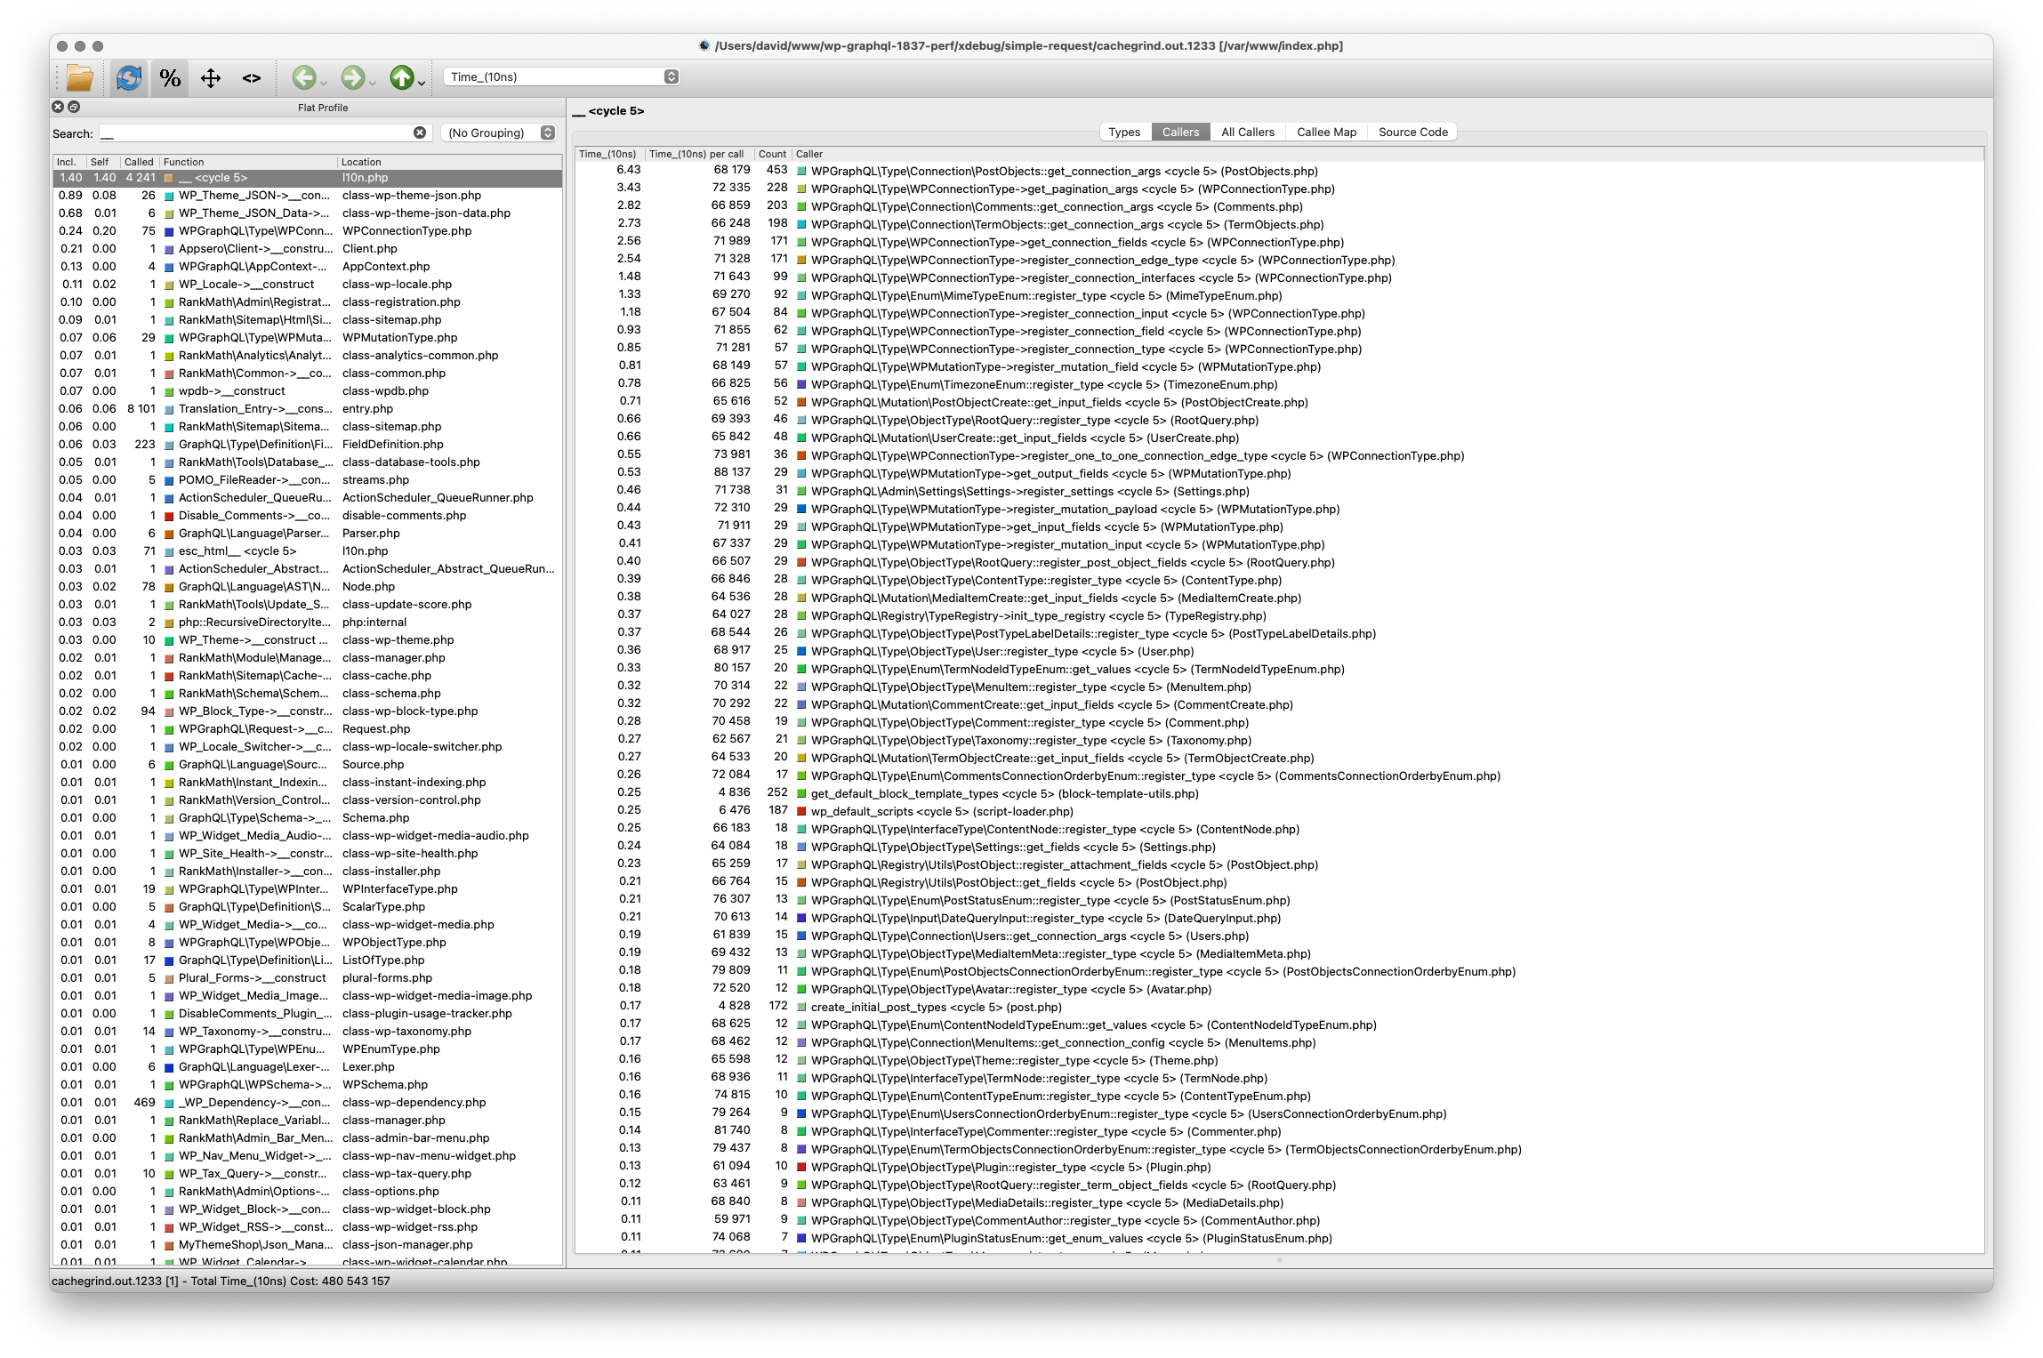Click into the function search field
This screenshot has width=2043, height=1358.
point(258,133)
